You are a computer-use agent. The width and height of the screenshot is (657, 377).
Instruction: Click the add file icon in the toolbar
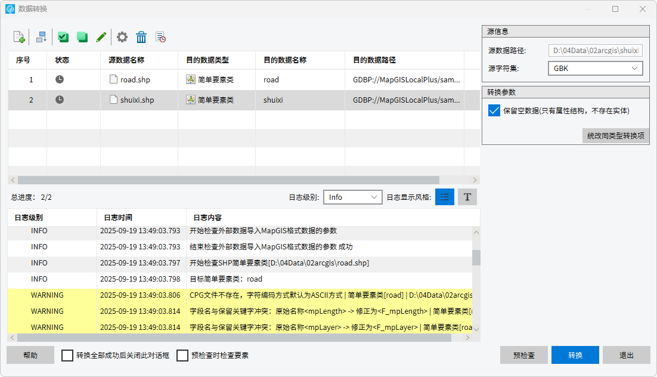pos(18,37)
